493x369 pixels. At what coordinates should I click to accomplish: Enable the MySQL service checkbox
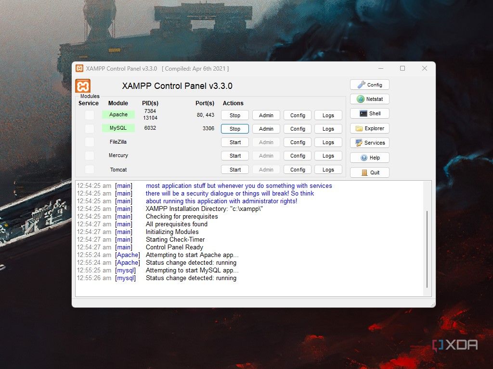pos(89,128)
